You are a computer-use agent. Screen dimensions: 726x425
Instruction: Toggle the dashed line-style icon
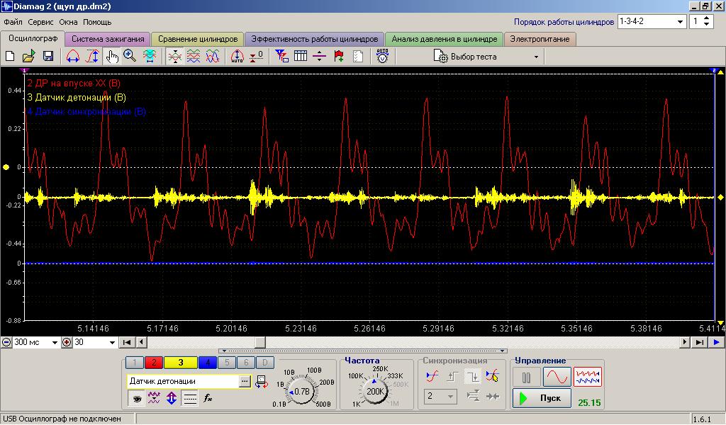[x=190, y=397]
